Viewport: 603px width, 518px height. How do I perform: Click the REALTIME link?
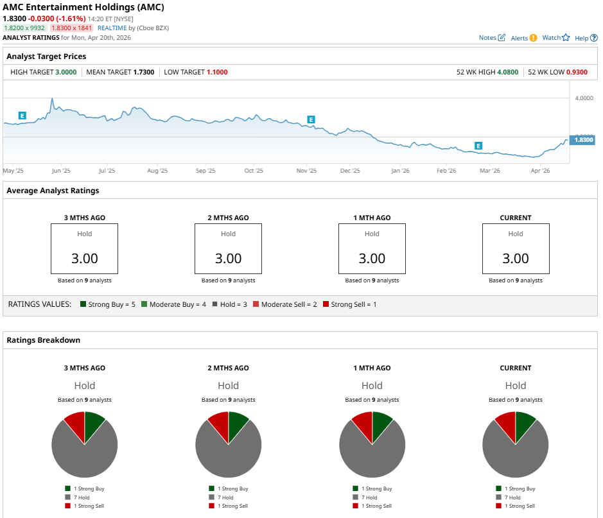click(112, 28)
